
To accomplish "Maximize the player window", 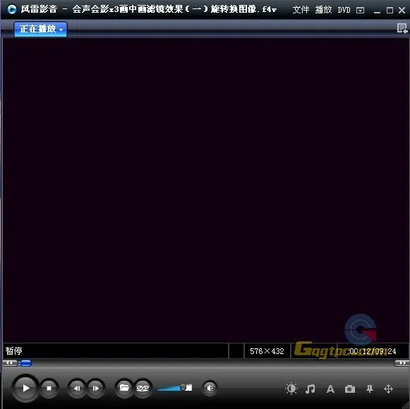I will tap(390, 10).
